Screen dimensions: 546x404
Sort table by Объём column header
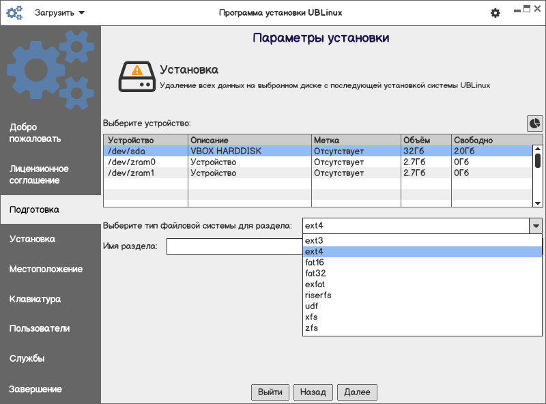click(x=425, y=141)
